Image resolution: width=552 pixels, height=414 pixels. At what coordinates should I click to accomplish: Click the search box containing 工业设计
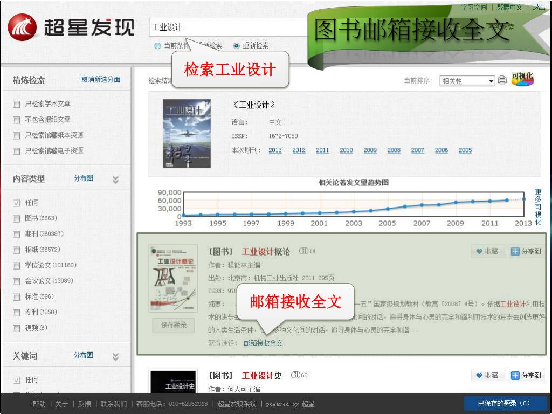point(229,27)
